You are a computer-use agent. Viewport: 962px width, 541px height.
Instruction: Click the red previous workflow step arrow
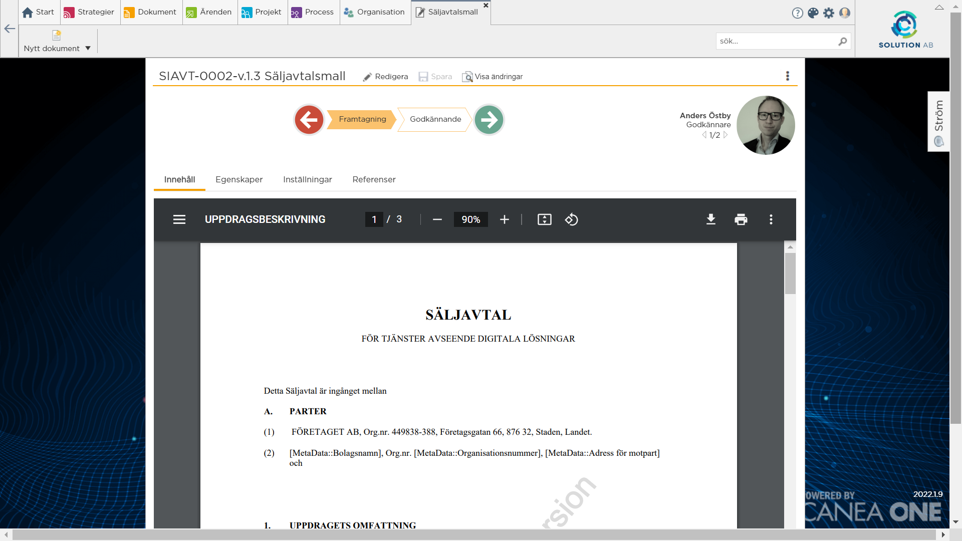pyautogui.click(x=309, y=120)
